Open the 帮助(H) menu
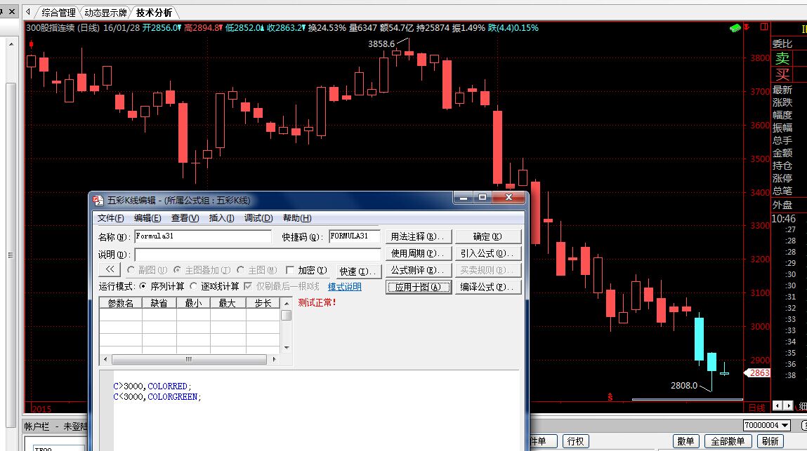 click(297, 218)
